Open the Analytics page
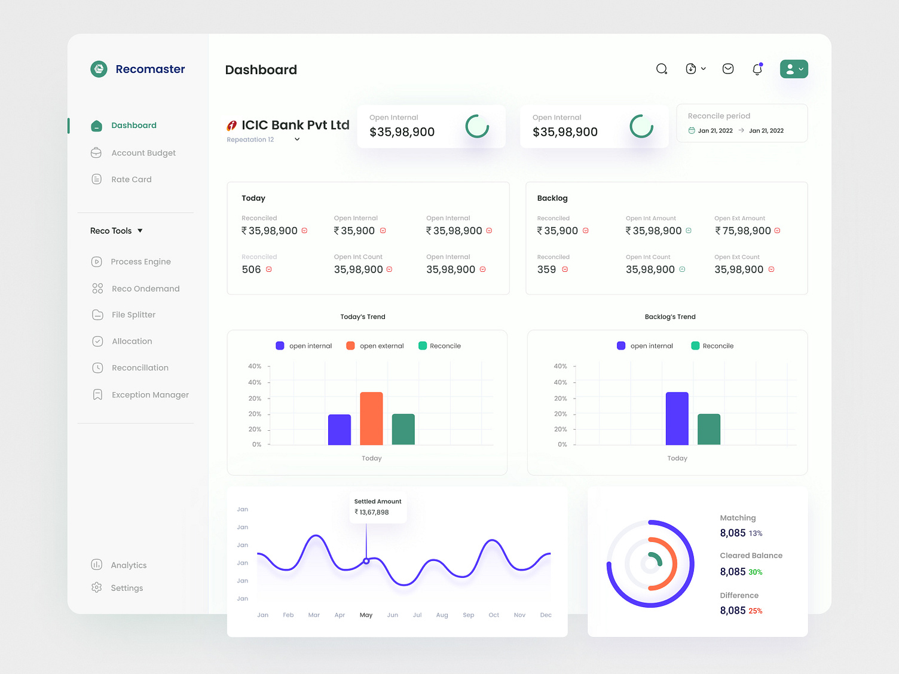899x674 pixels. point(128,565)
